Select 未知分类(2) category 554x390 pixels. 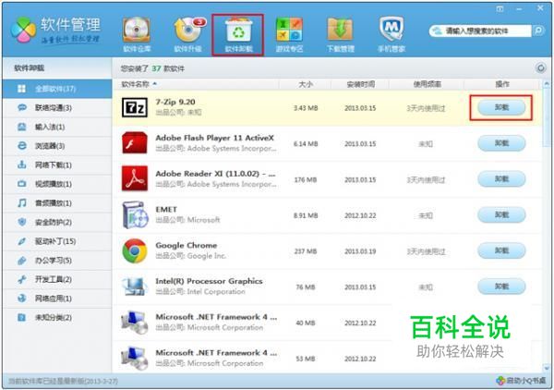[57, 318]
